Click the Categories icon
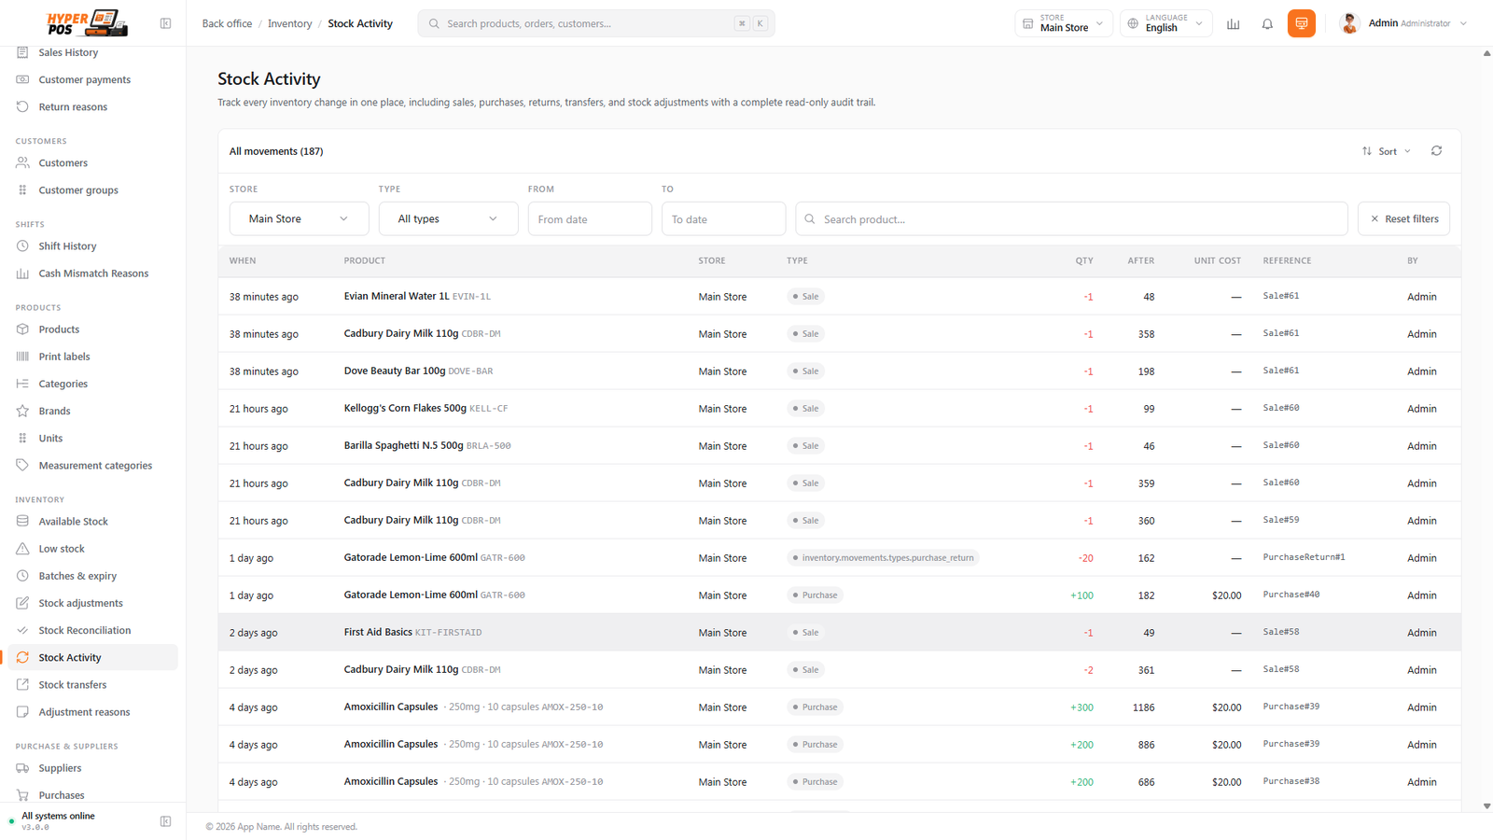The width and height of the screenshot is (1493, 840). point(22,384)
